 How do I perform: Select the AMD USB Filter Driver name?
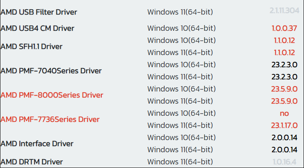click(x=39, y=12)
